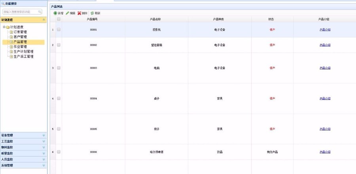
Task: Click the document icon beside 生产派工管理
Action: pos(11,56)
